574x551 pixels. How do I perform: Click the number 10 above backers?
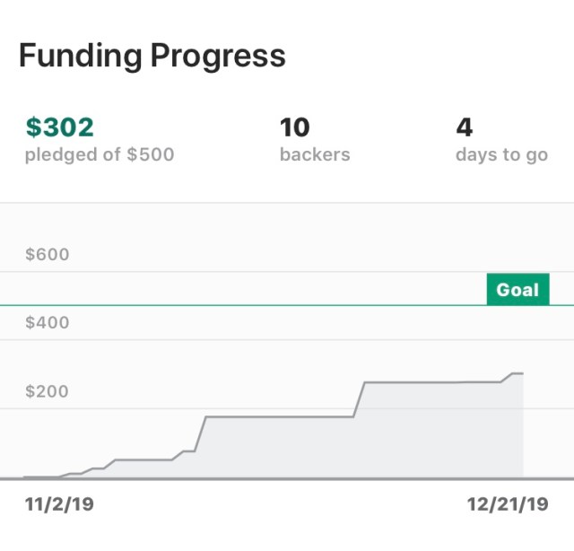pyautogui.click(x=295, y=127)
